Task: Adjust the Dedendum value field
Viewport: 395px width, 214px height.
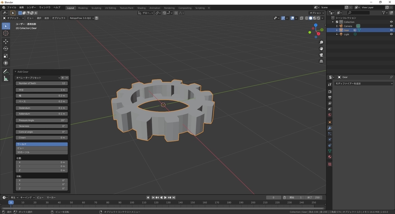Action: click(x=42, y=108)
